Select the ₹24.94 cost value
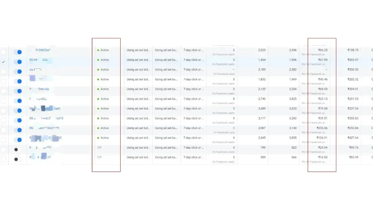The width and height of the screenshot is (373, 210). pos(323,147)
